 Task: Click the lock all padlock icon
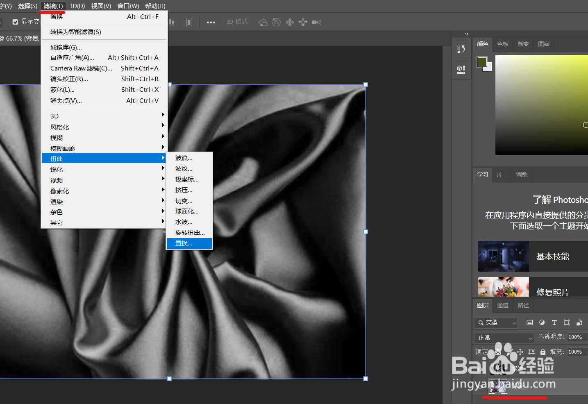543,352
